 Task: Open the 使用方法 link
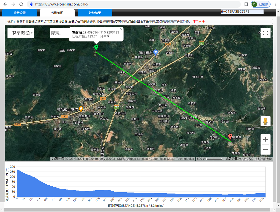pyautogui.click(x=198, y=22)
